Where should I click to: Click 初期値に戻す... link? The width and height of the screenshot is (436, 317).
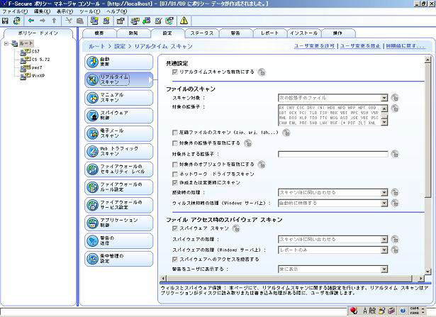pyautogui.click(x=406, y=46)
